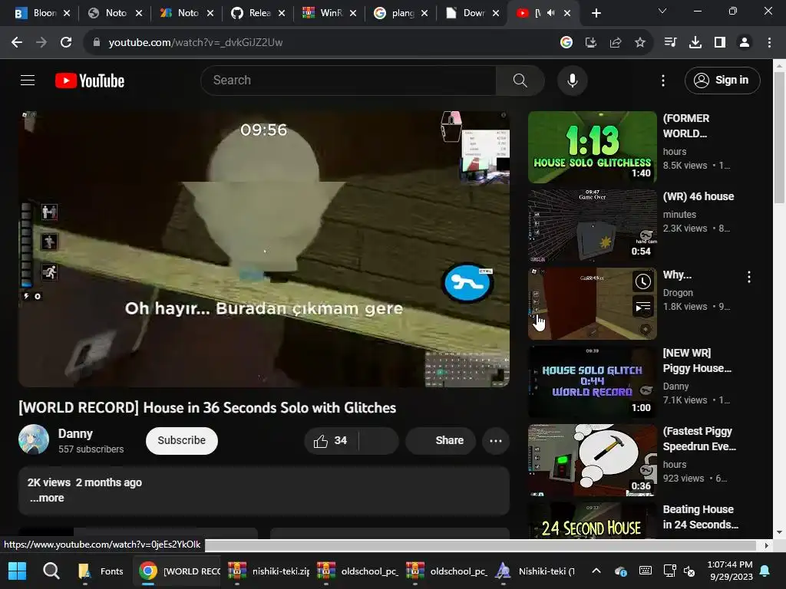Image resolution: width=786 pixels, height=589 pixels.
Task: Add Why... video to queue
Action: click(x=642, y=307)
